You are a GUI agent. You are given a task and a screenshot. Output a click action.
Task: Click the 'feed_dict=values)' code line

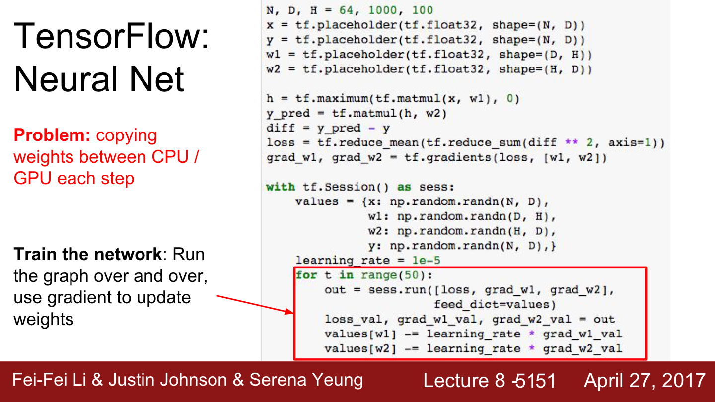(x=495, y=304)
